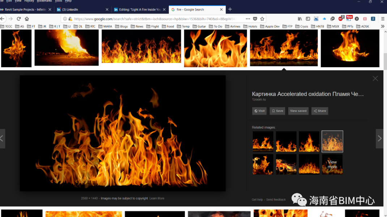This screenshot has height=217, width=387.
Task: Click the Learn More copyright link
Action: 157,198
